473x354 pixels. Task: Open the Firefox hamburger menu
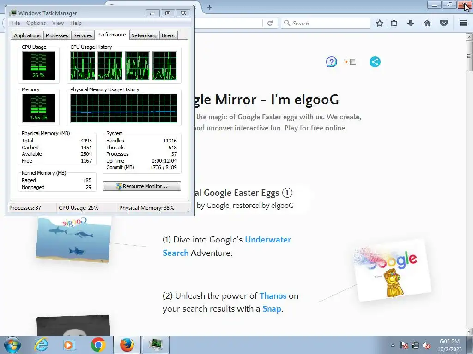(x=463, y=23)
